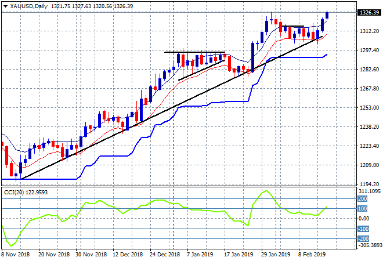This screenshot has width=383, height=261.
Task: Click the 30 Nov 2018 date label
Action: coord(91,255)
